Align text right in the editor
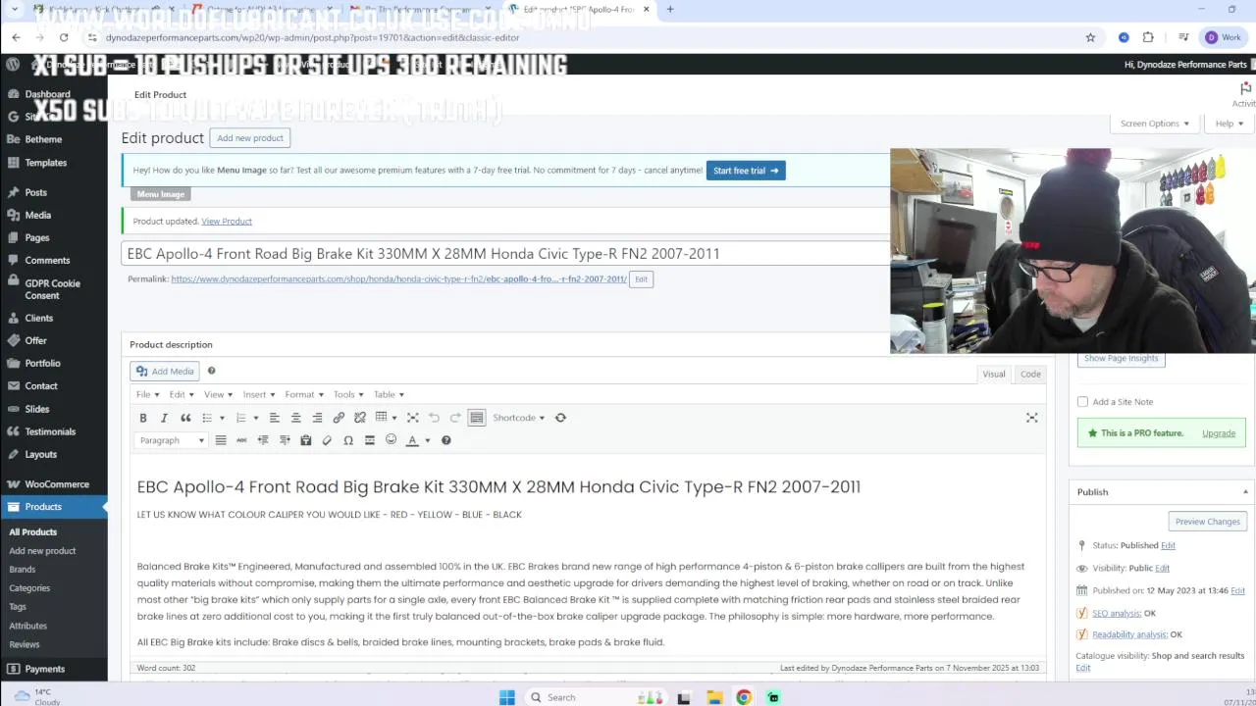This screenshot has height=706, width=1256. pyautogui.click(x=317, y=418)
